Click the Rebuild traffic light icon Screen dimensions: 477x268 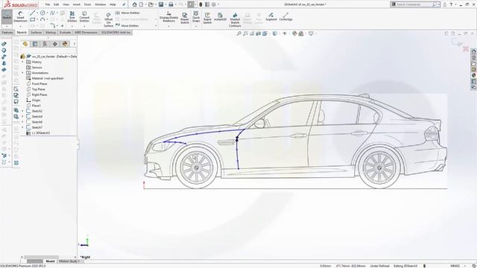coord(200,4)
